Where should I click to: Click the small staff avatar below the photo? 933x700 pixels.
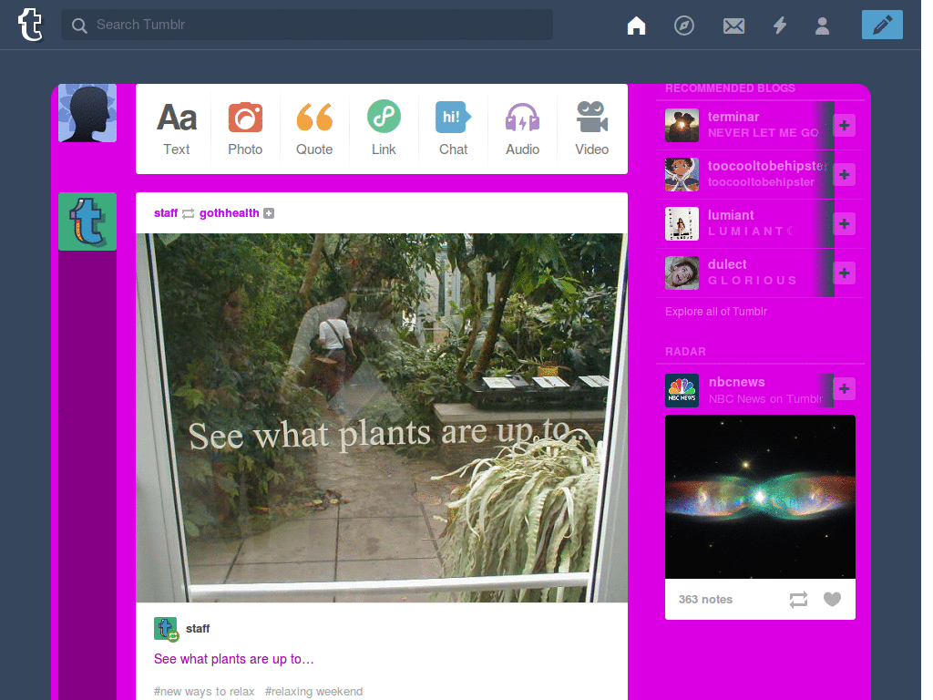coord(166,629)
